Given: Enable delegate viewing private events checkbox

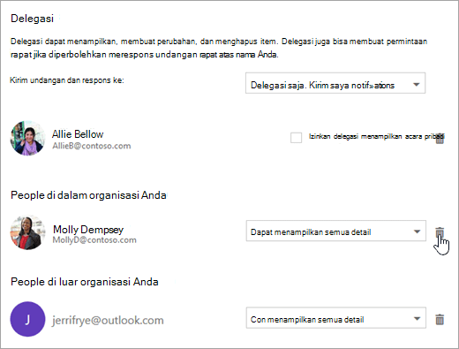Looking at the screenshot, I should pos(296,138).
